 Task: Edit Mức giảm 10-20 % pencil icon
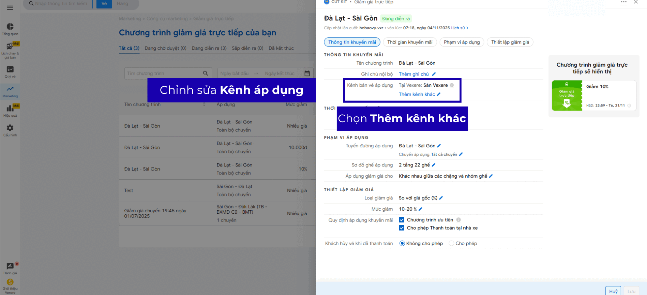[x=420, y=209]
